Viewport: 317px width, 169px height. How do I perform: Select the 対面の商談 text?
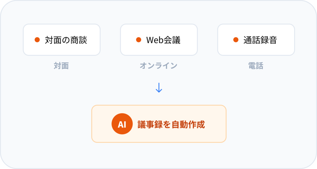(66, 40)
